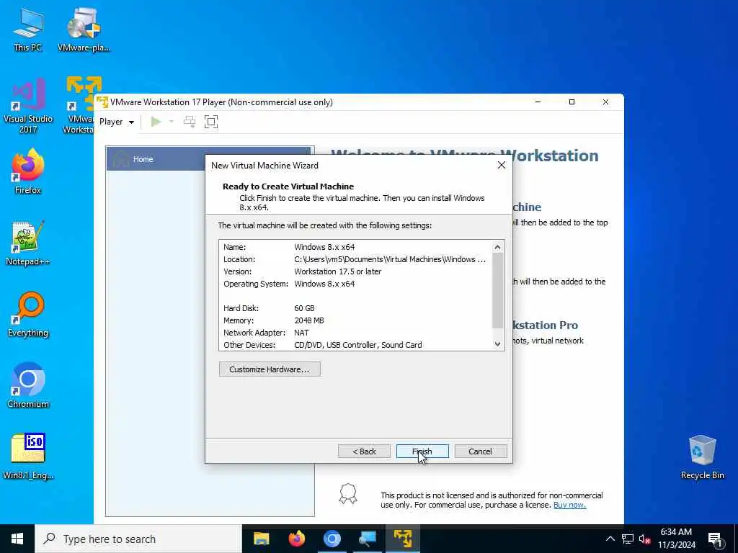The height and width of the screenshot is (553, 738).
Task: Select the Firefox desktop icon
Action: (28, 171)
